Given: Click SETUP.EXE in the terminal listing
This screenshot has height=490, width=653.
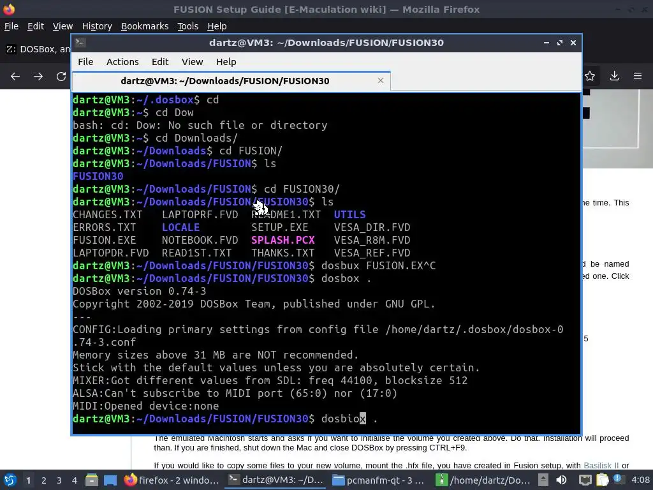Looking at the screenshot, I should click(279, 227).
